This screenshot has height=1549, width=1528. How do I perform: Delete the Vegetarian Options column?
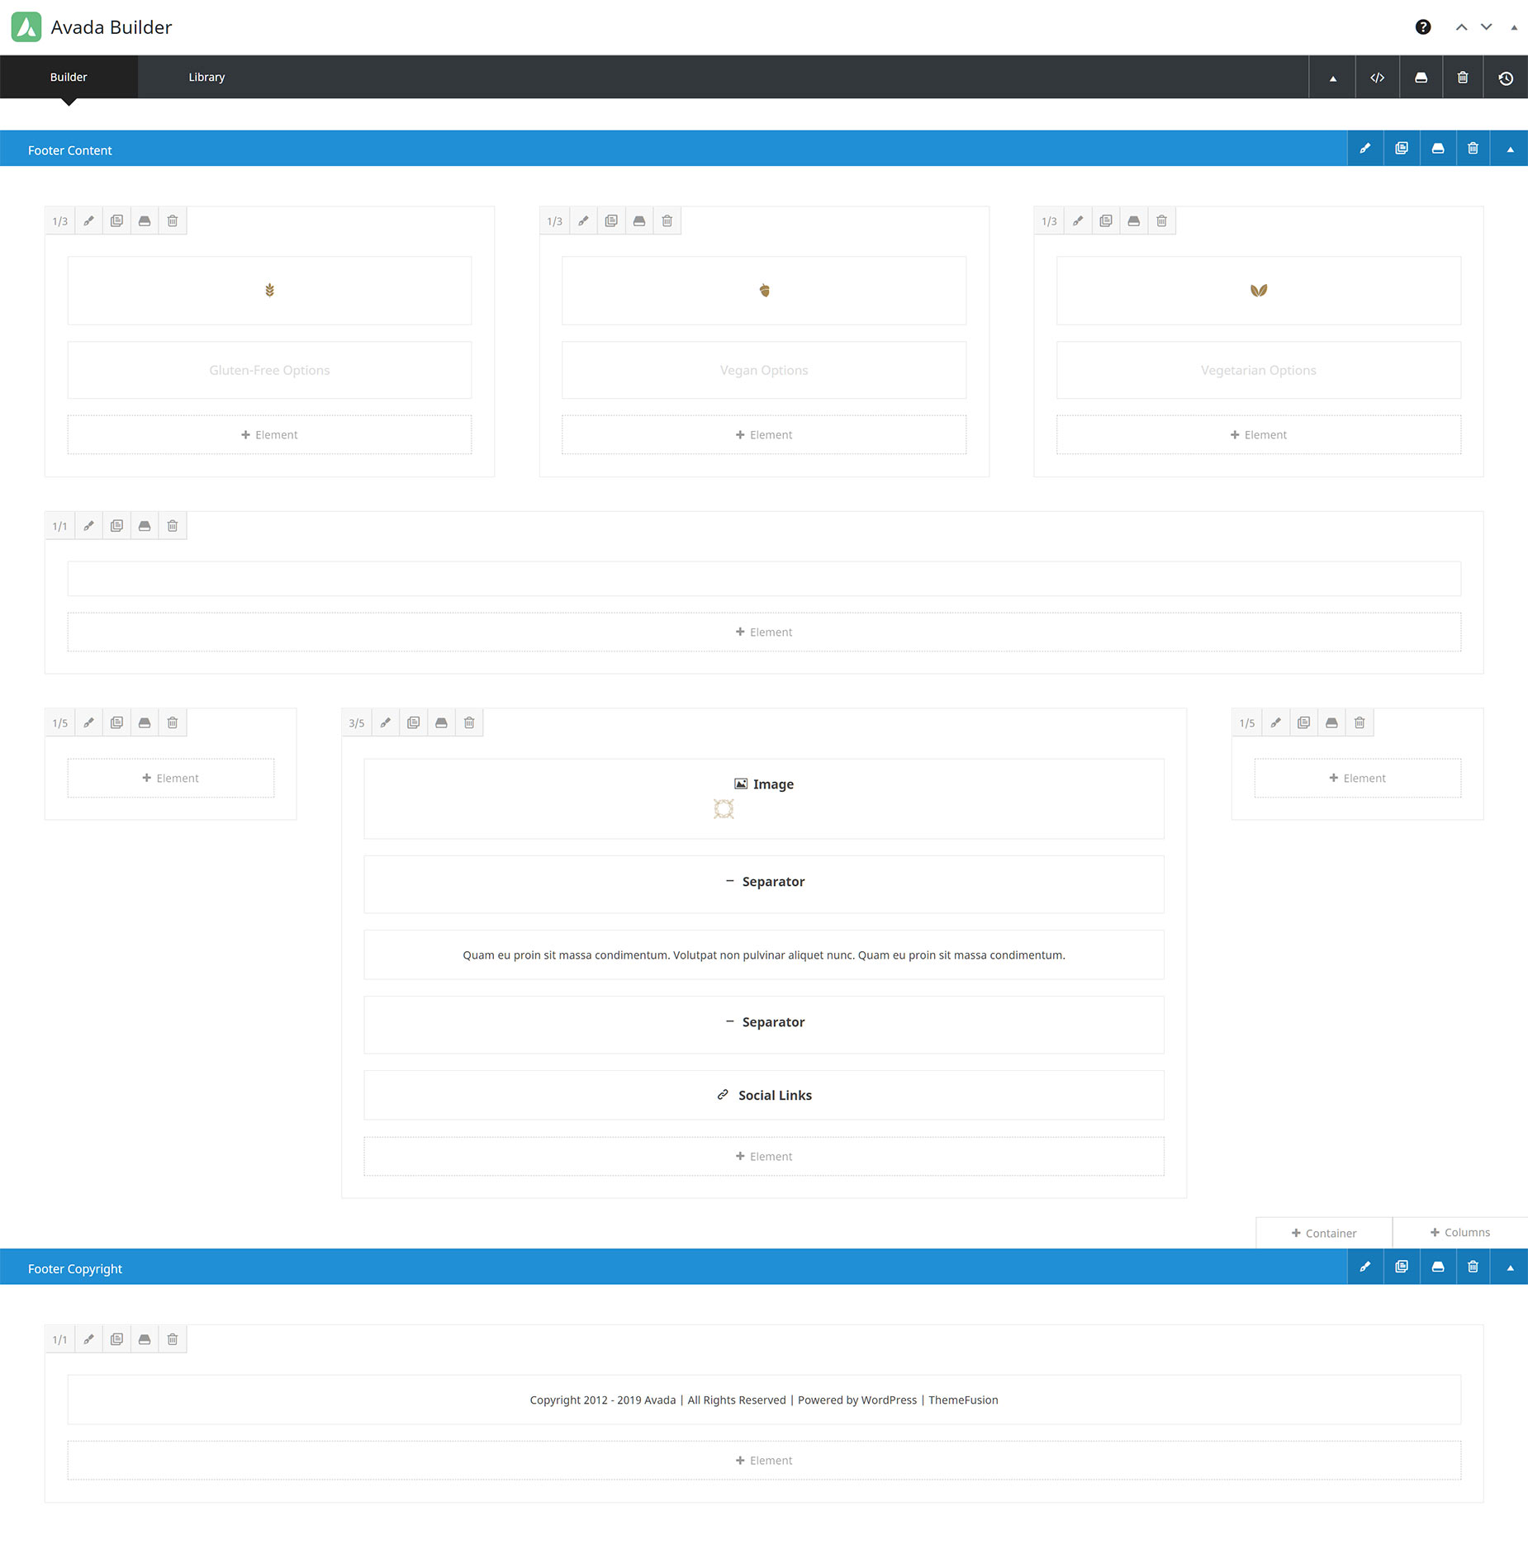1161,220
